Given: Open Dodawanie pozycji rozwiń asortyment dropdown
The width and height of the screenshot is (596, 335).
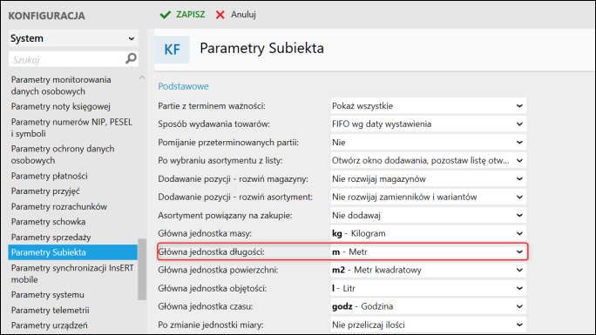Looking at the screenshot, I should (x=428, y=197).
